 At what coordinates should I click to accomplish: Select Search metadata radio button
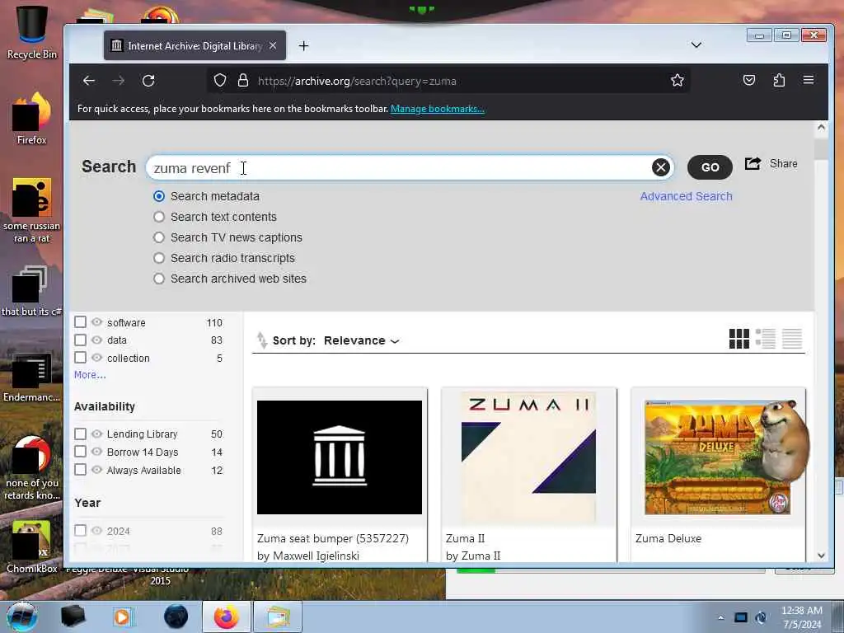click(x=159, y=196)
